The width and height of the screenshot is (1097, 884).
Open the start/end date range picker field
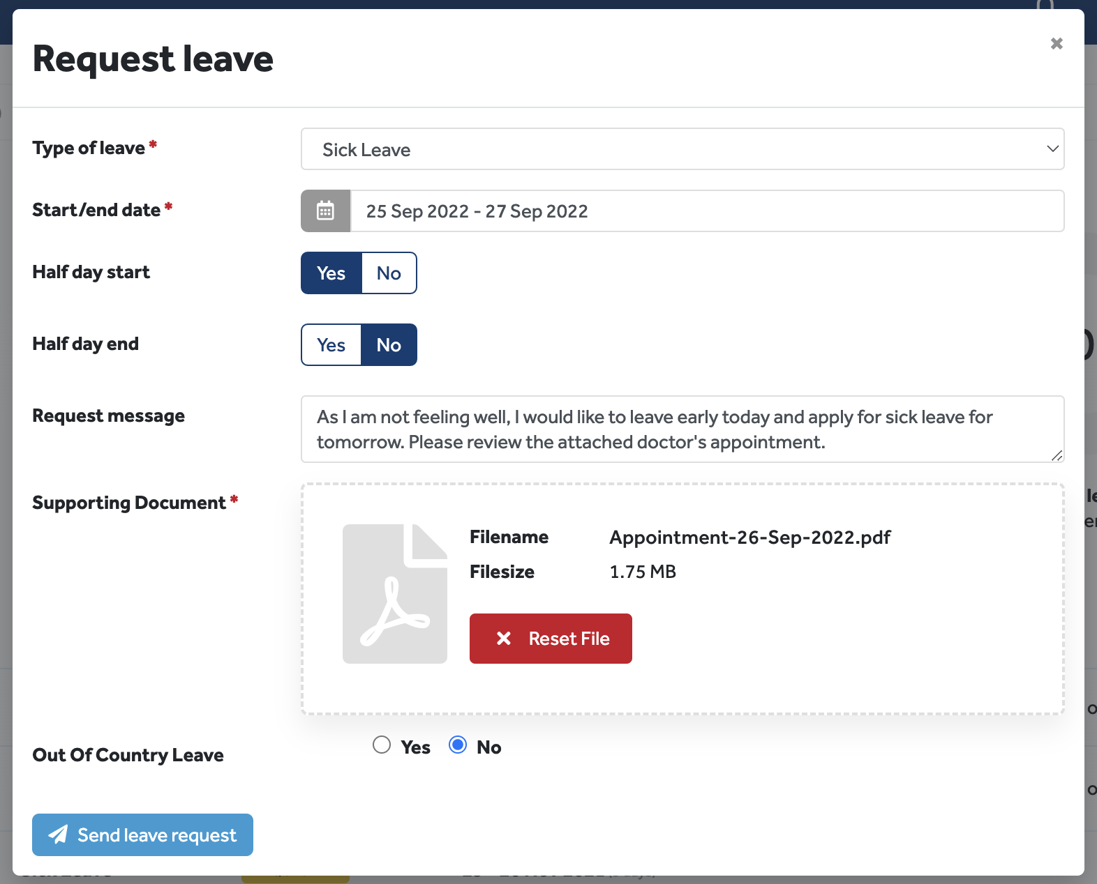(706, 211)
